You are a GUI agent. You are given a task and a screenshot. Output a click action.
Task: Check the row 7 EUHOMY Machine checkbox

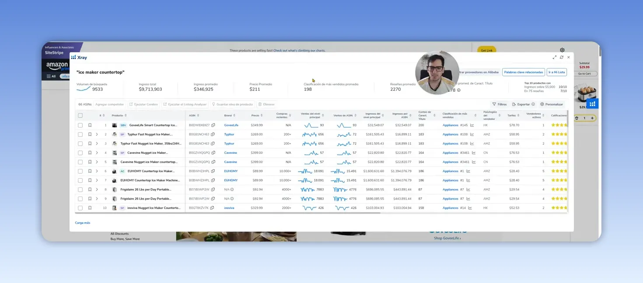coord(80,180)
